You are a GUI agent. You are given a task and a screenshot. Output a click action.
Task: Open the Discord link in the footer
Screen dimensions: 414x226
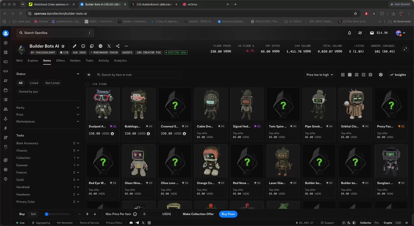coord(131,223)
